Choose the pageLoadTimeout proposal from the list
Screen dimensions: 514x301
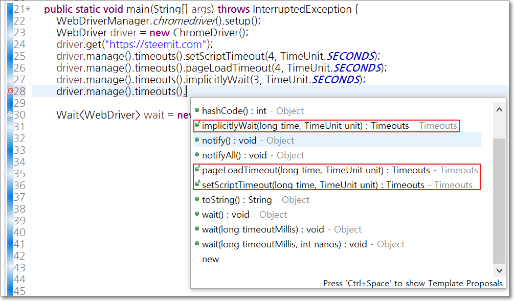(x=338, y=170)
